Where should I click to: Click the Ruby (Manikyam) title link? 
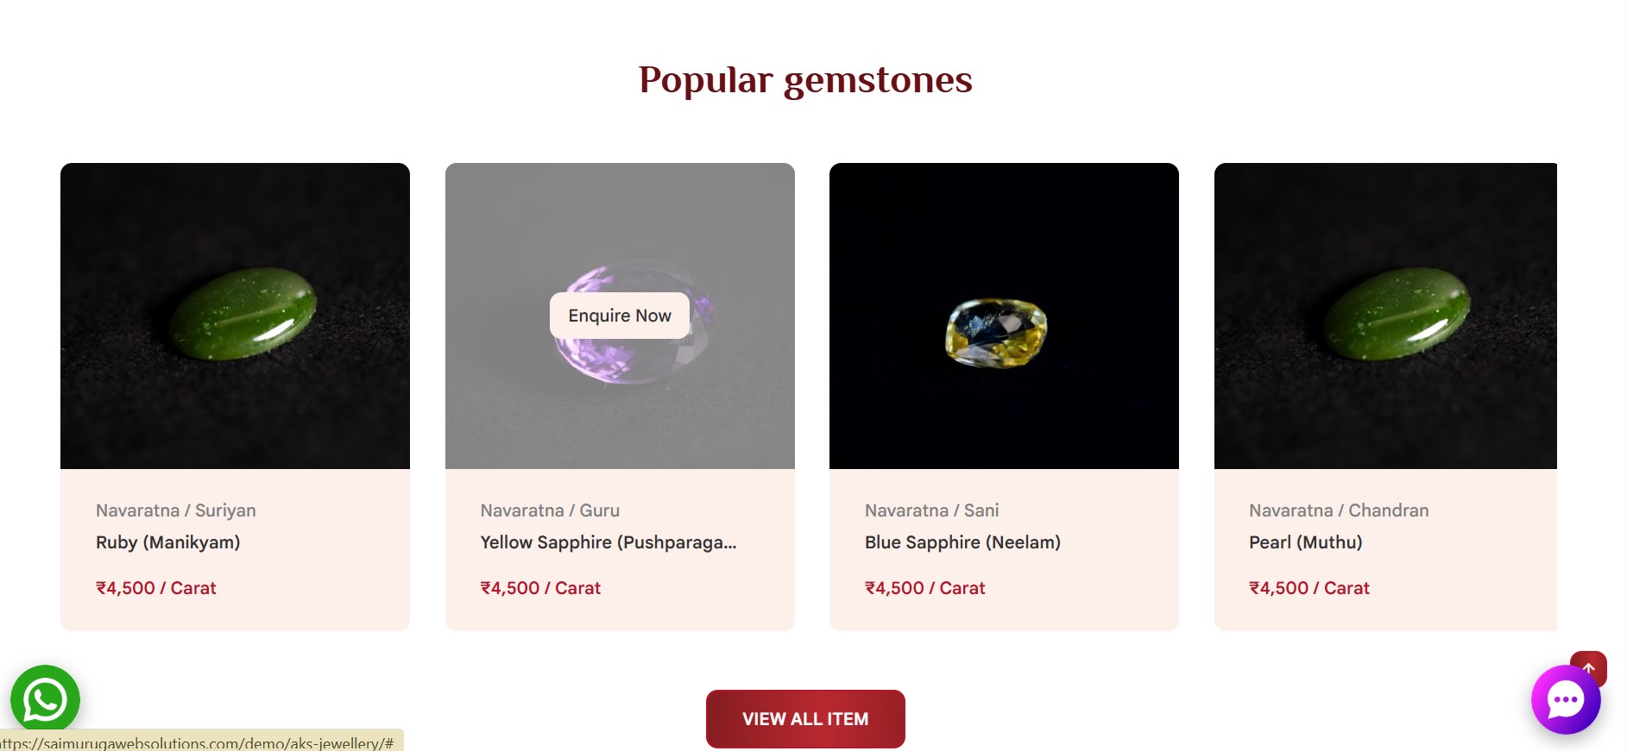(x=168, y=542)
